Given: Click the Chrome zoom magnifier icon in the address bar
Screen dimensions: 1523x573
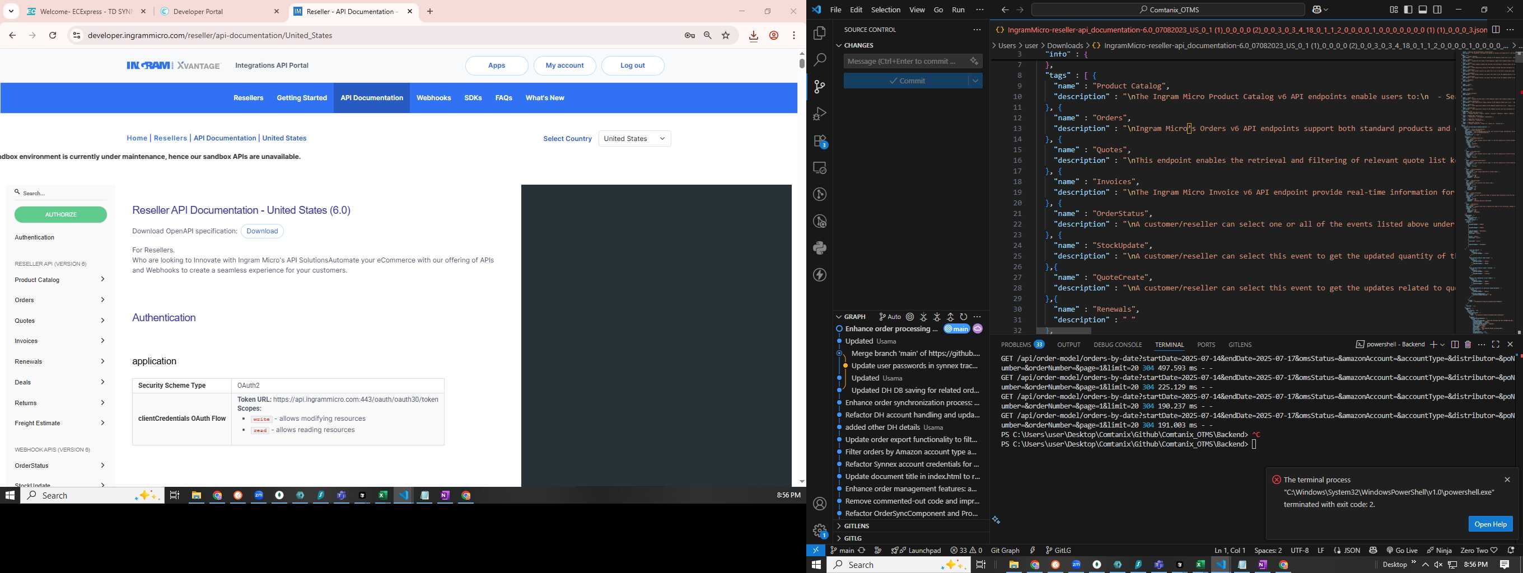Looking at the screenshot, I should [708, 35].
